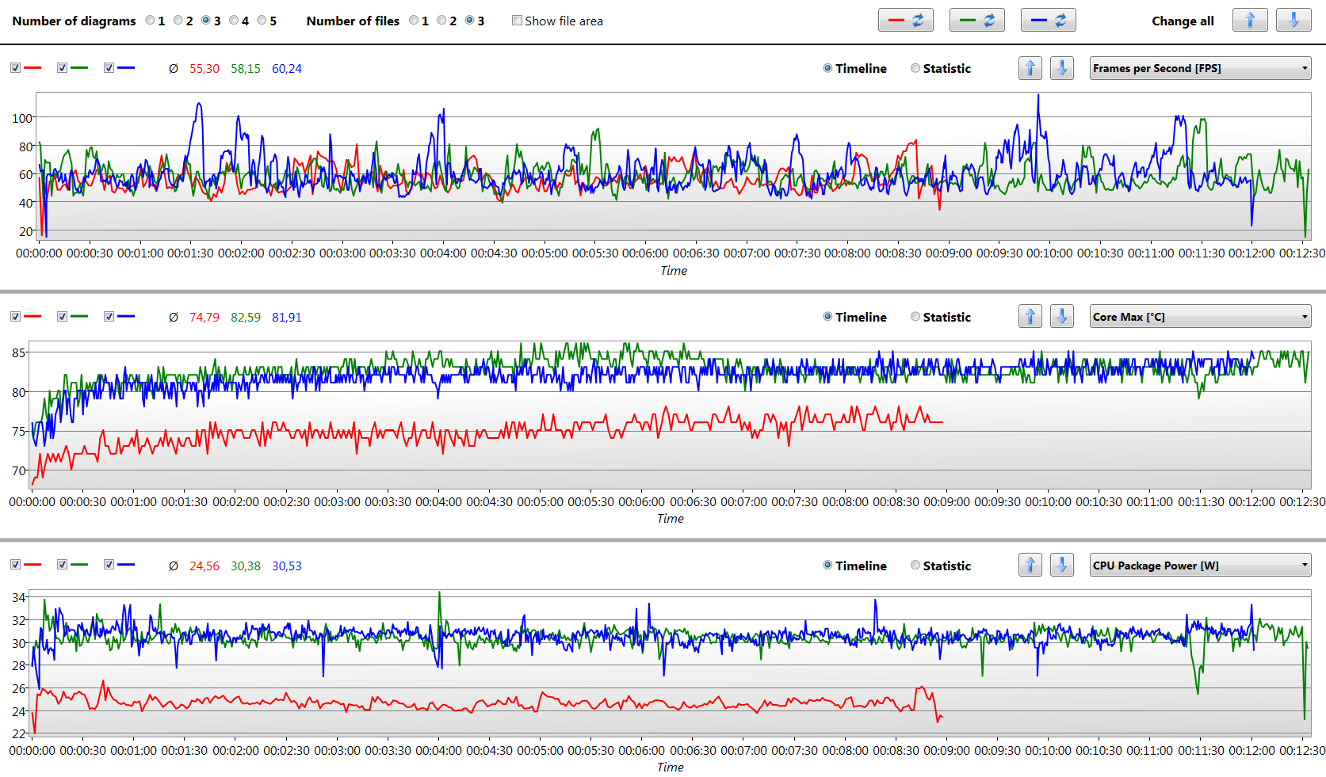Select 1 for number of diagrams
Image resolution: width=1326 pixels, height=777 pixels.
pos(150,21)
